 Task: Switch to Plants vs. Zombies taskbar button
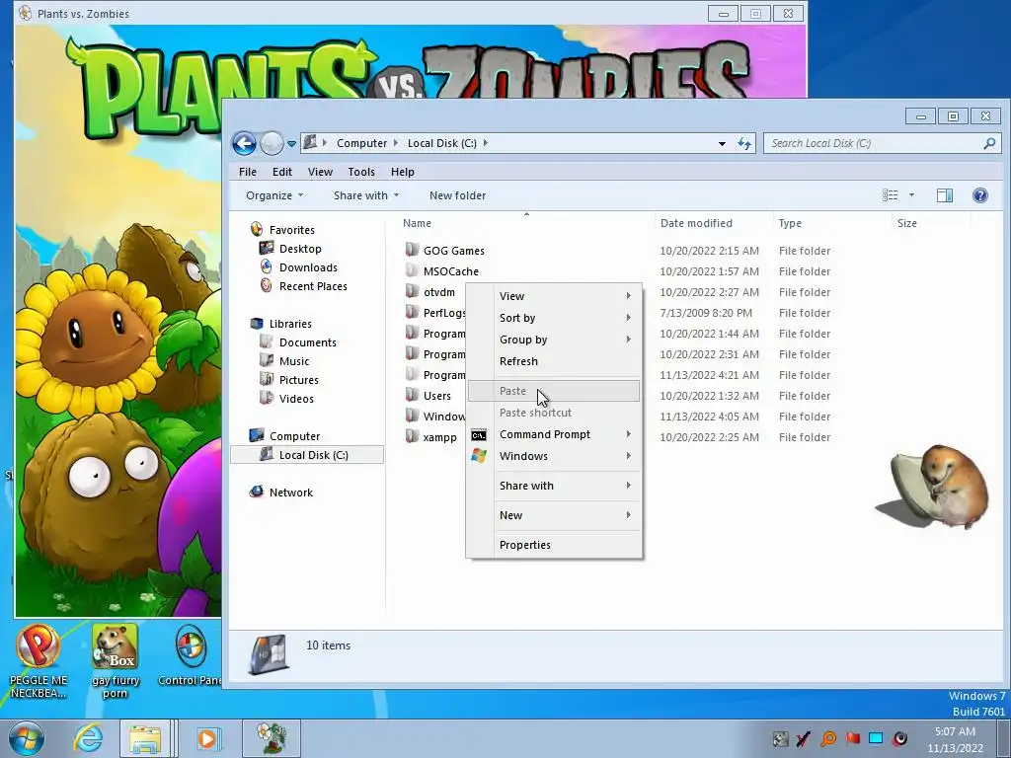271,738
